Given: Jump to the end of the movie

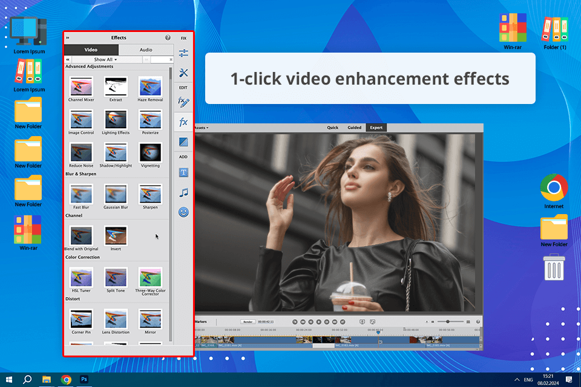Looking at the screenshot, I should [x=343, y=322].
